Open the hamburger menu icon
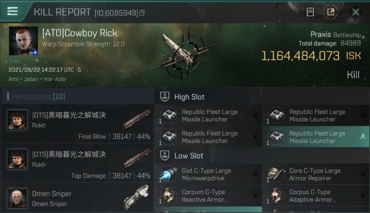The width and height of the screenshot is (370, 213). (x=13, y=11)
